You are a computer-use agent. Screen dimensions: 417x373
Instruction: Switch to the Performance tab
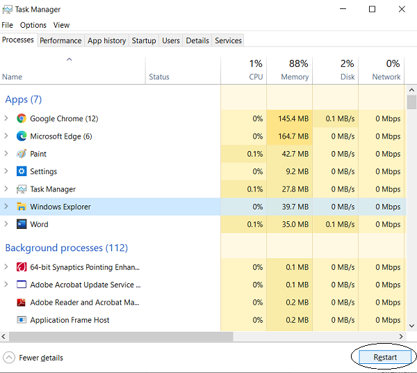coord(60,40)
